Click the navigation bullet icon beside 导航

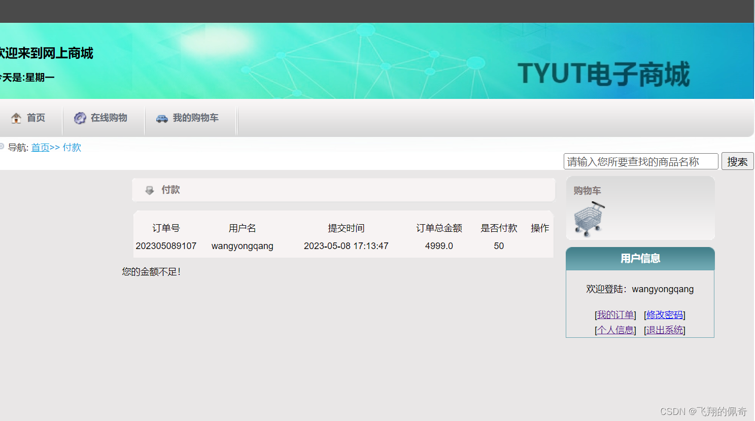coord(2,147)
